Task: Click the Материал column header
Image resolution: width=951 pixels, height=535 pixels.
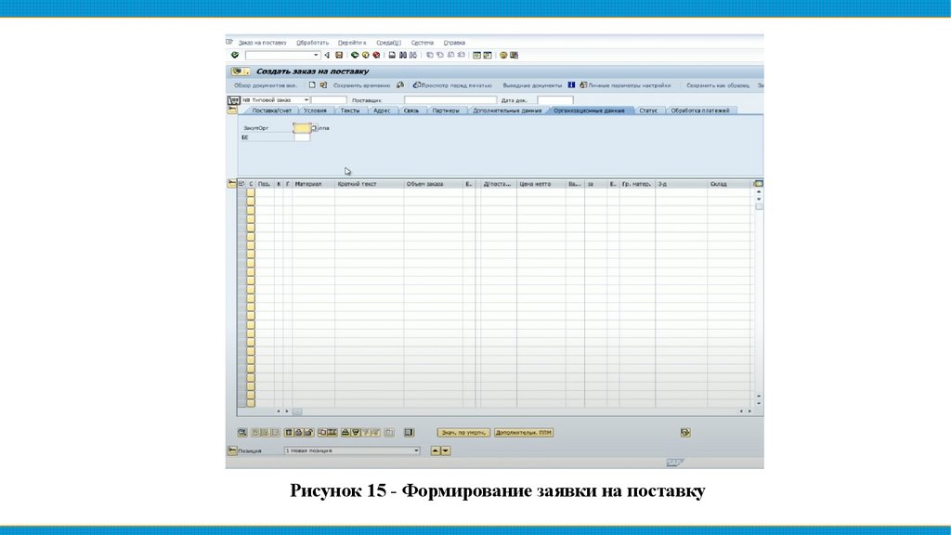Action: click(x=313, y=184)
